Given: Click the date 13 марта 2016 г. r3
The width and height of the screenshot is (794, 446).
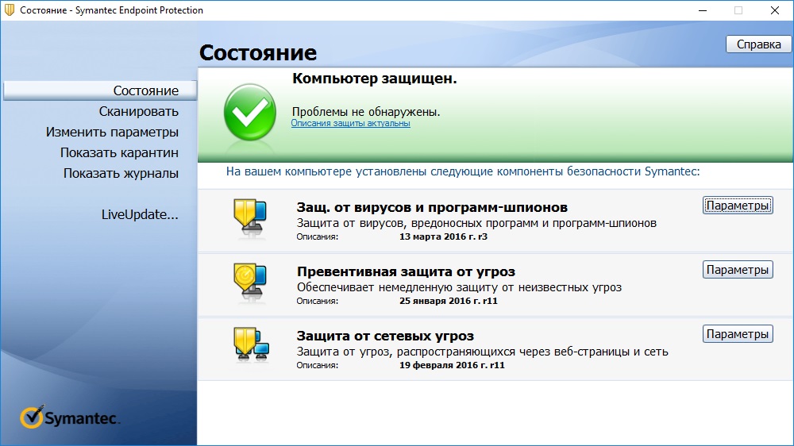Looking at the screenshot, I should [x=443, y=237].
